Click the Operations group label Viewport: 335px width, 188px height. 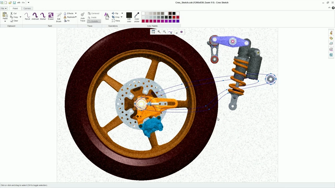[113, 26]
